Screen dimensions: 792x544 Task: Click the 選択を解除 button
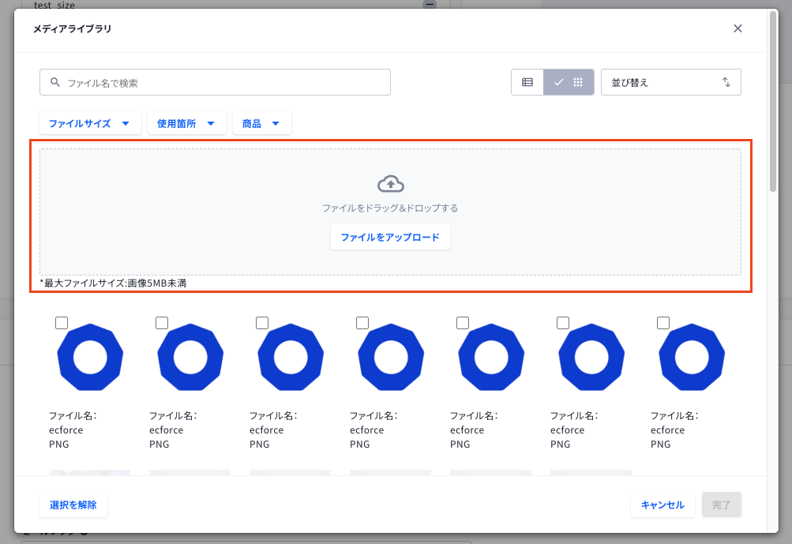point(73,505)
